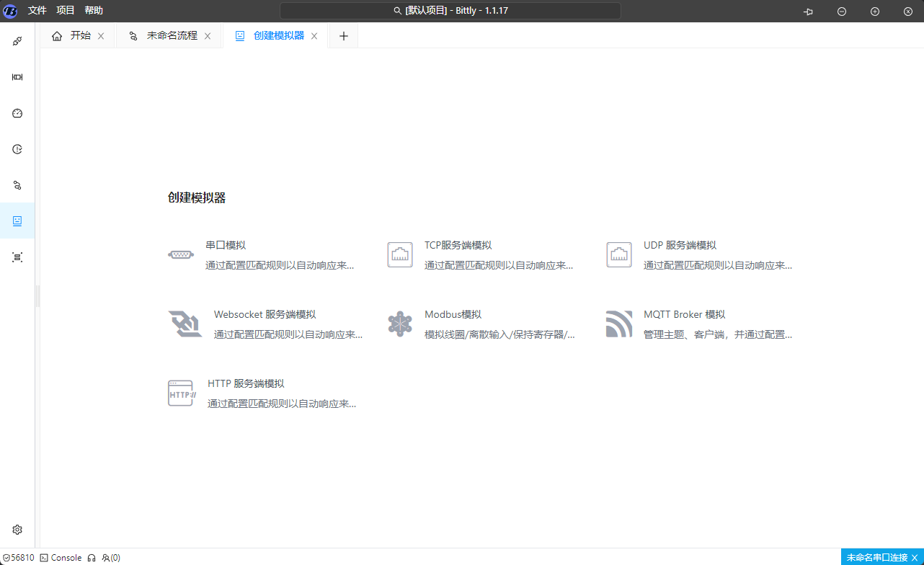Click the Websocket 服务端模拟 icon
The image size is (924, 565).
[x=185, y=324]
